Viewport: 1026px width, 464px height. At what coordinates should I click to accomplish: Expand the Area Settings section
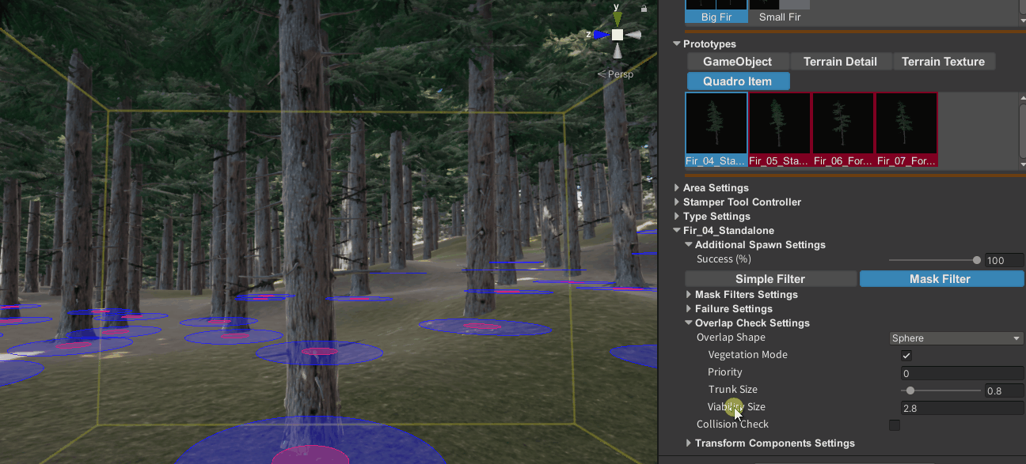click(677, 188)
